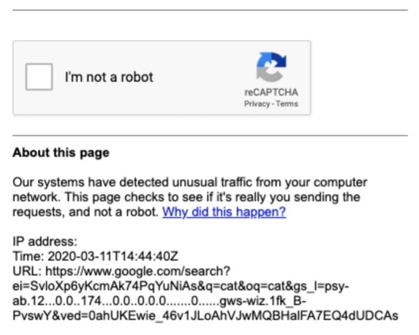Click the "I'm not a robot" label text
Viewport: 419px width, 335px height.
click(109, 77)
